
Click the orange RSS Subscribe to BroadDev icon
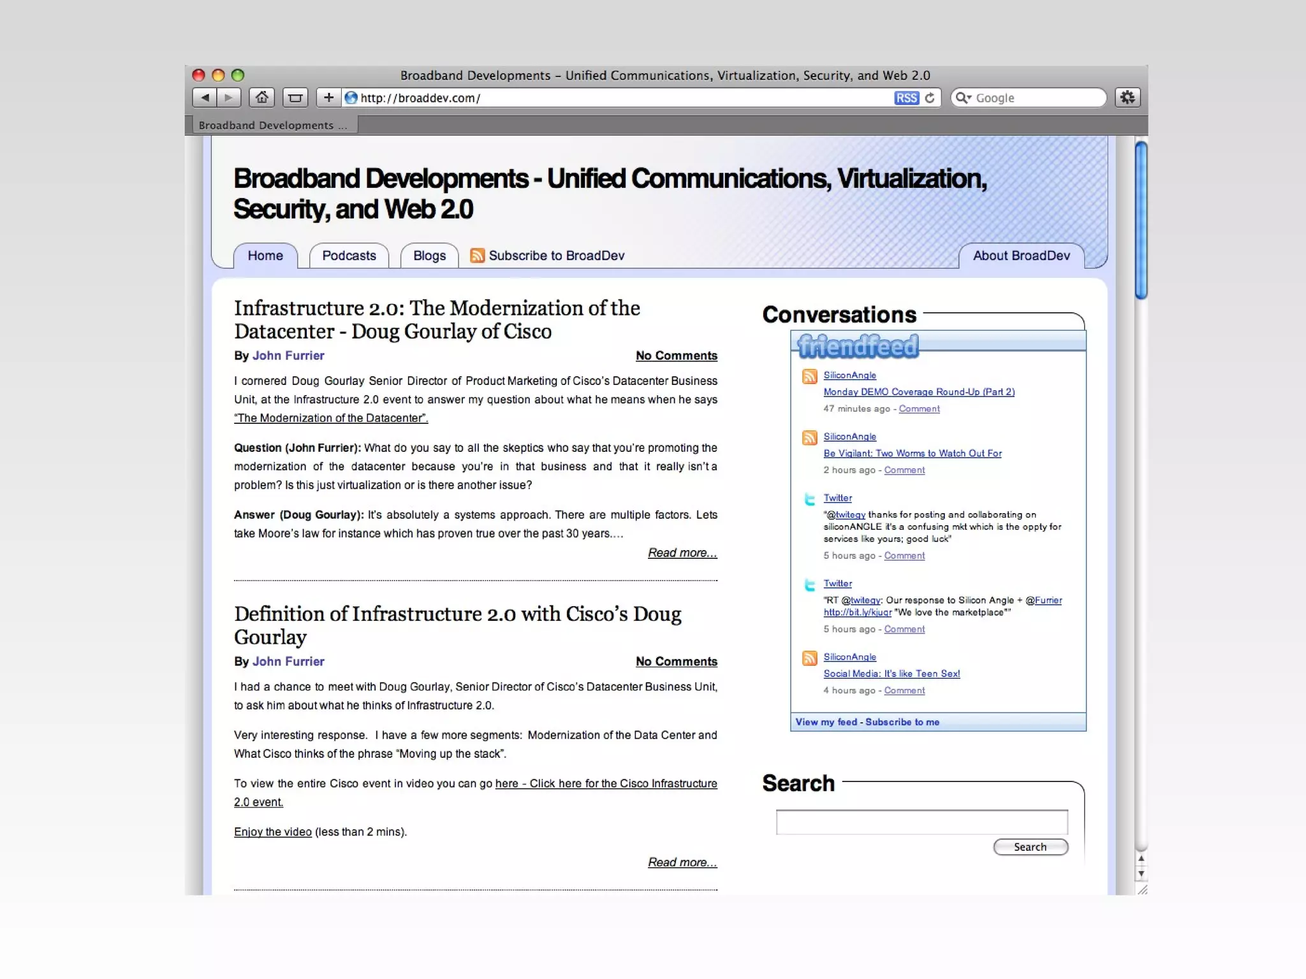pyautogui.click(x=477, y=256)
